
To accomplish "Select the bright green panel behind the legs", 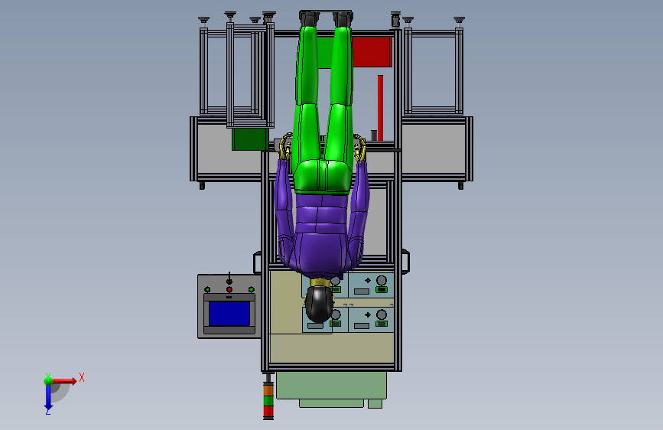I will tap(325, 53).
